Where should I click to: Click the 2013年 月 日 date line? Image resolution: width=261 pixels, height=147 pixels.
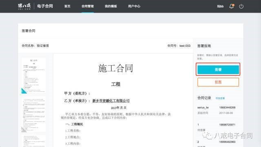[119, 108]
